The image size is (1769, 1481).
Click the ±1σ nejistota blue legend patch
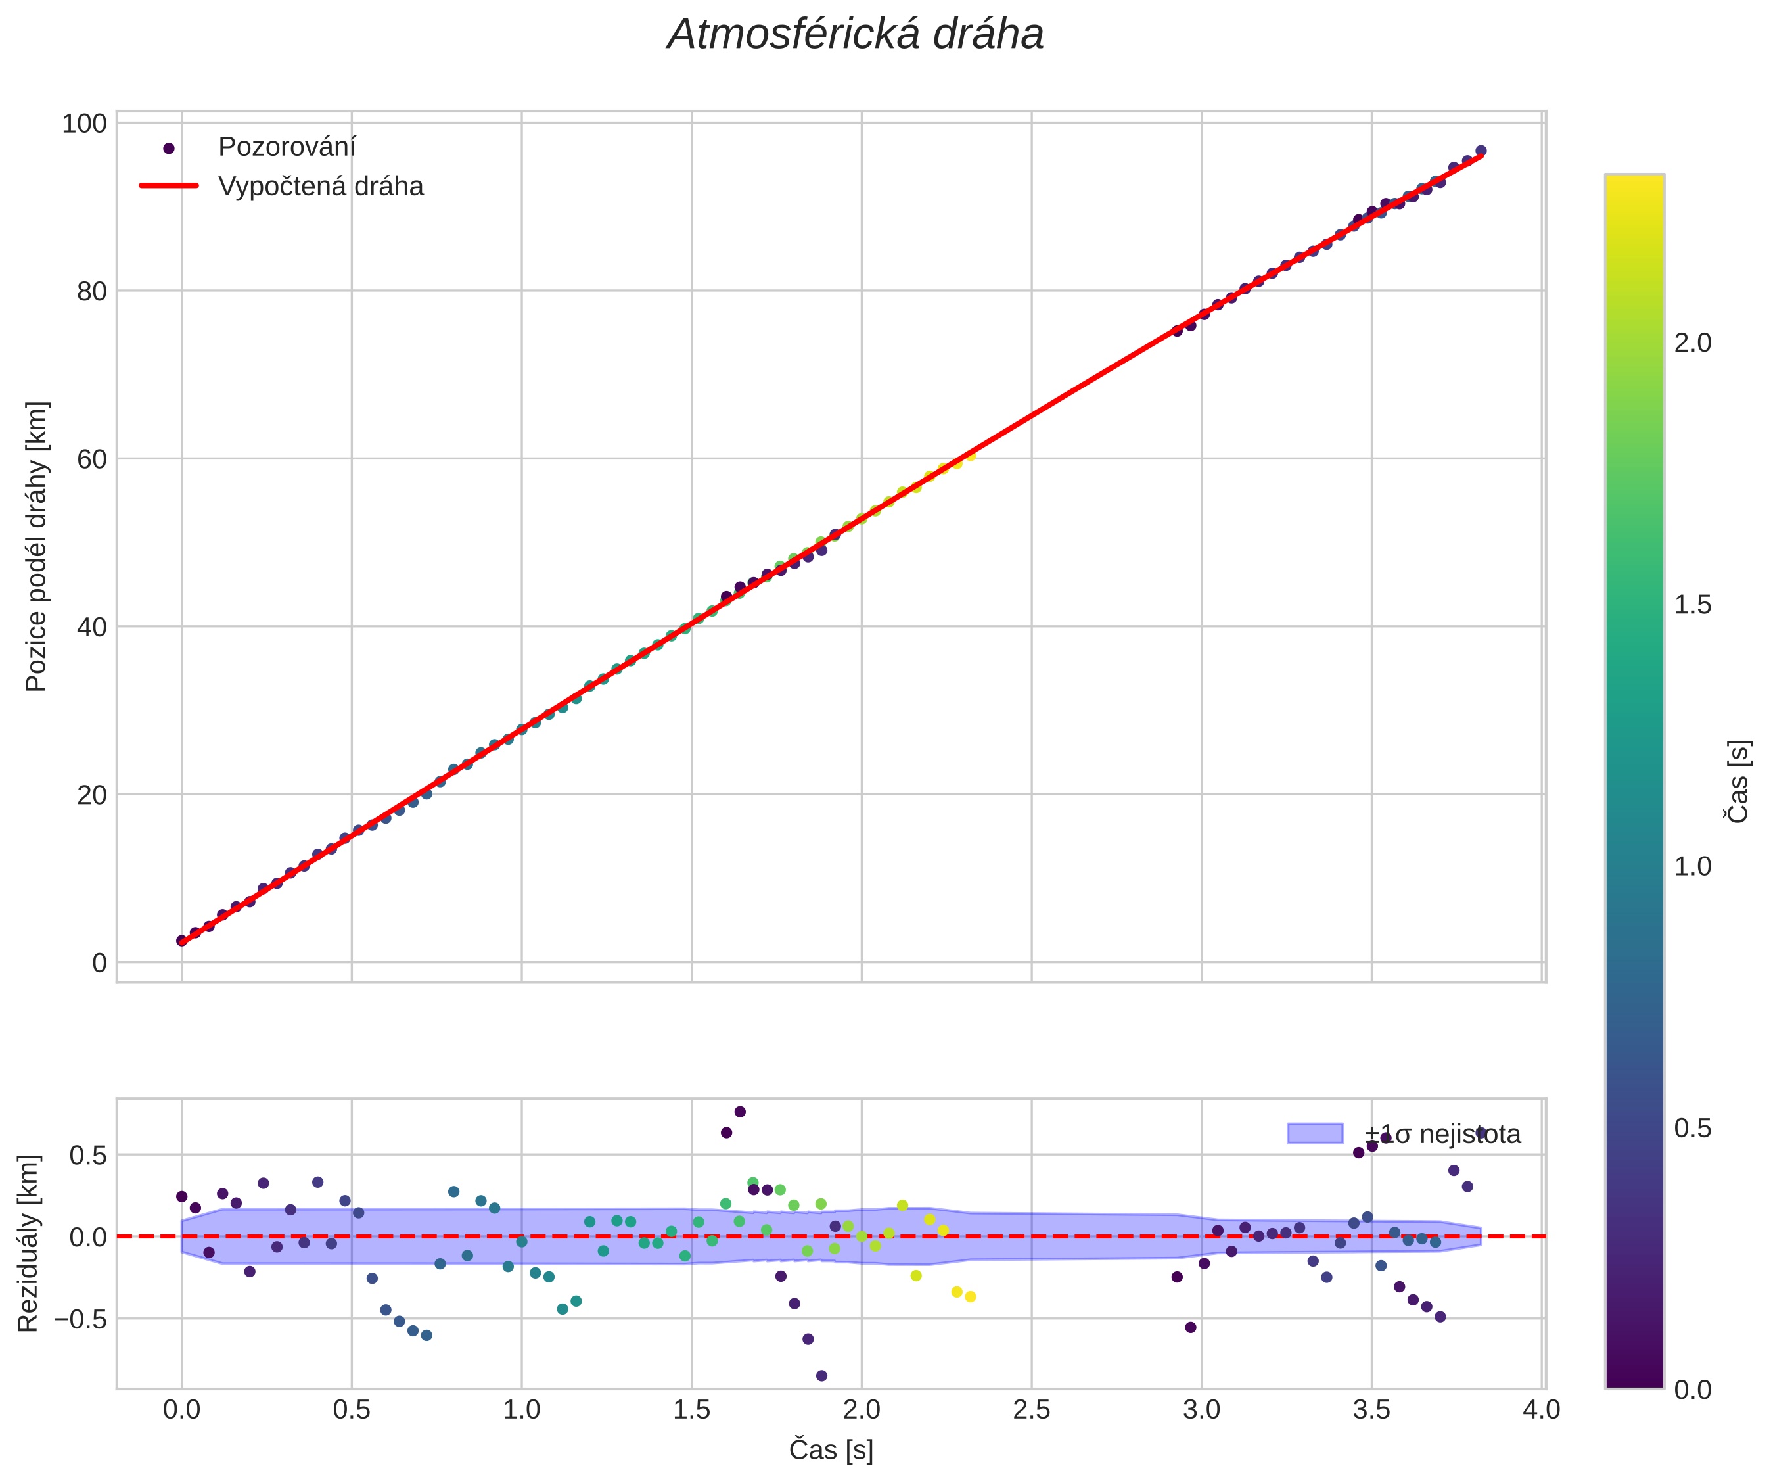click(x=1314, y=1133)
